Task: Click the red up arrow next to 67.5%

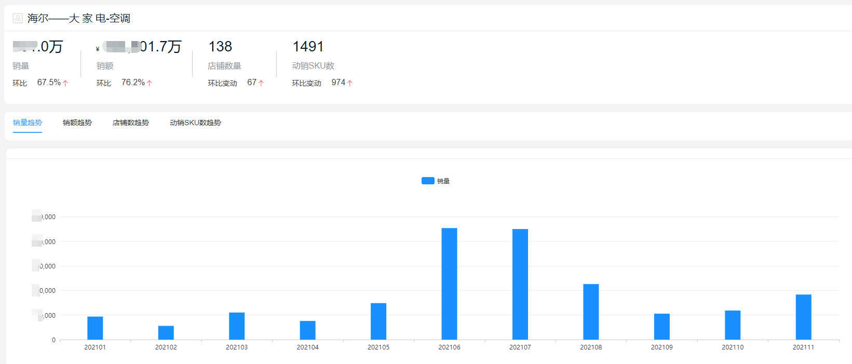Action: [x=65, y=83]
